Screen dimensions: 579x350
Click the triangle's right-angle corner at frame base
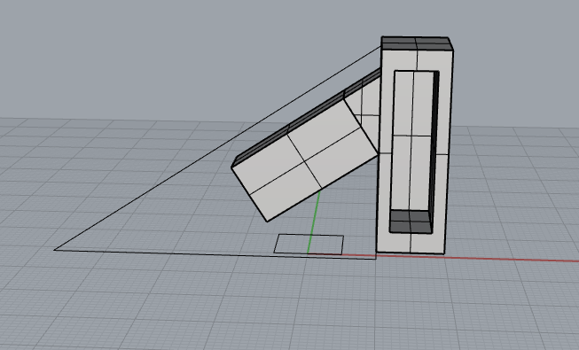point(376,259)
